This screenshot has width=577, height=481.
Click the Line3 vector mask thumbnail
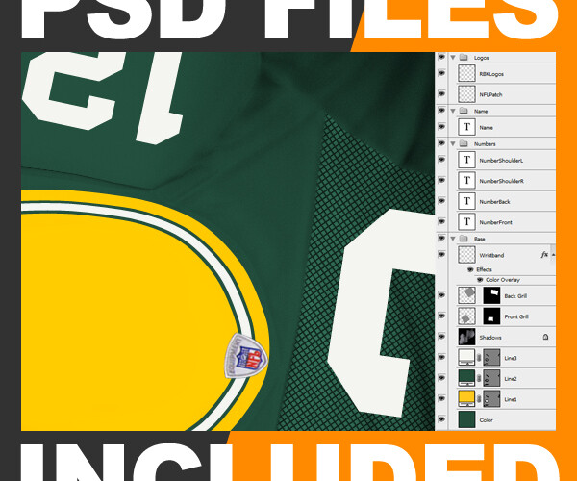pyautogui.click(x=491, y=358)
